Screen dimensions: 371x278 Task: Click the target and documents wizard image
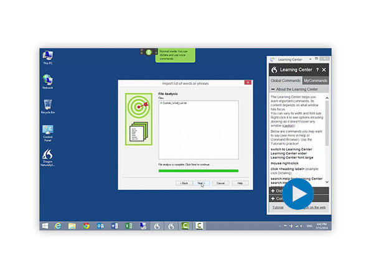139,119
